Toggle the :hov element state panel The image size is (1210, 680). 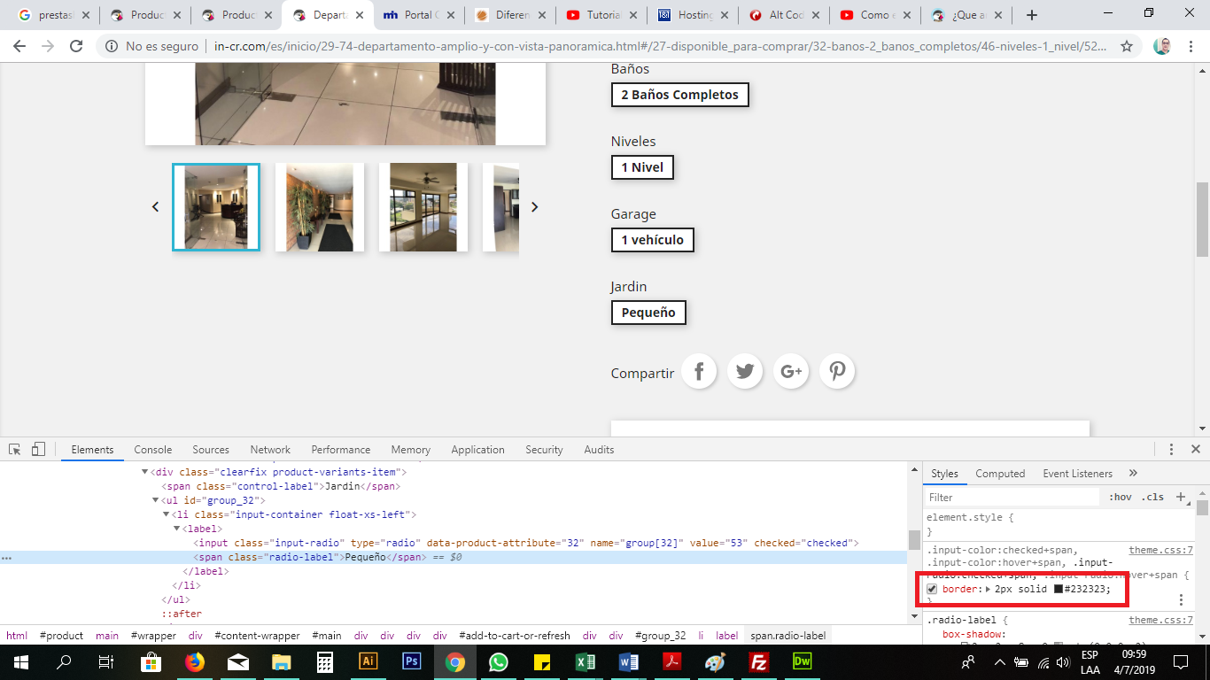pyautogui.click(x=1121, y=497)
